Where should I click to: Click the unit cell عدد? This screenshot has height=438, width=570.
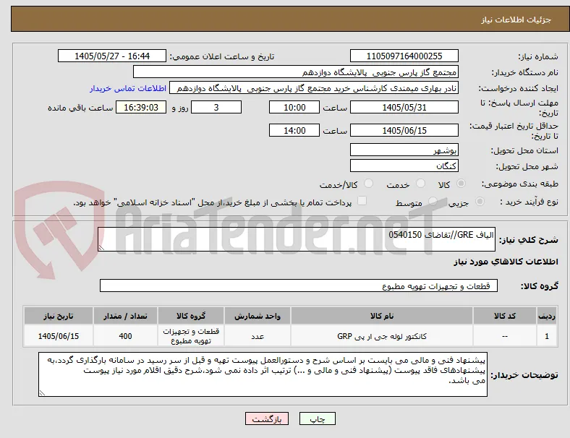(258, 336)
